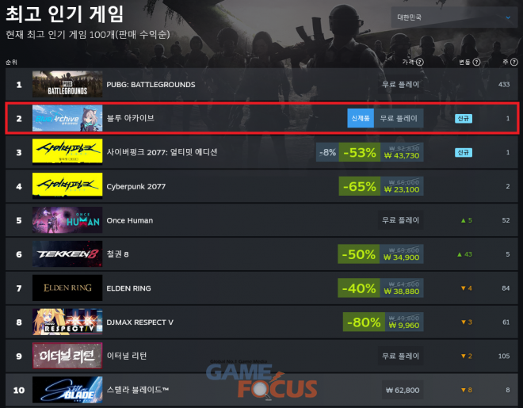Click the help icon next to 변동

476,62
